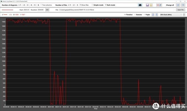The image size is (187, 111).
Task: Click the red line color sample beside Start
Action: [7, 10]
